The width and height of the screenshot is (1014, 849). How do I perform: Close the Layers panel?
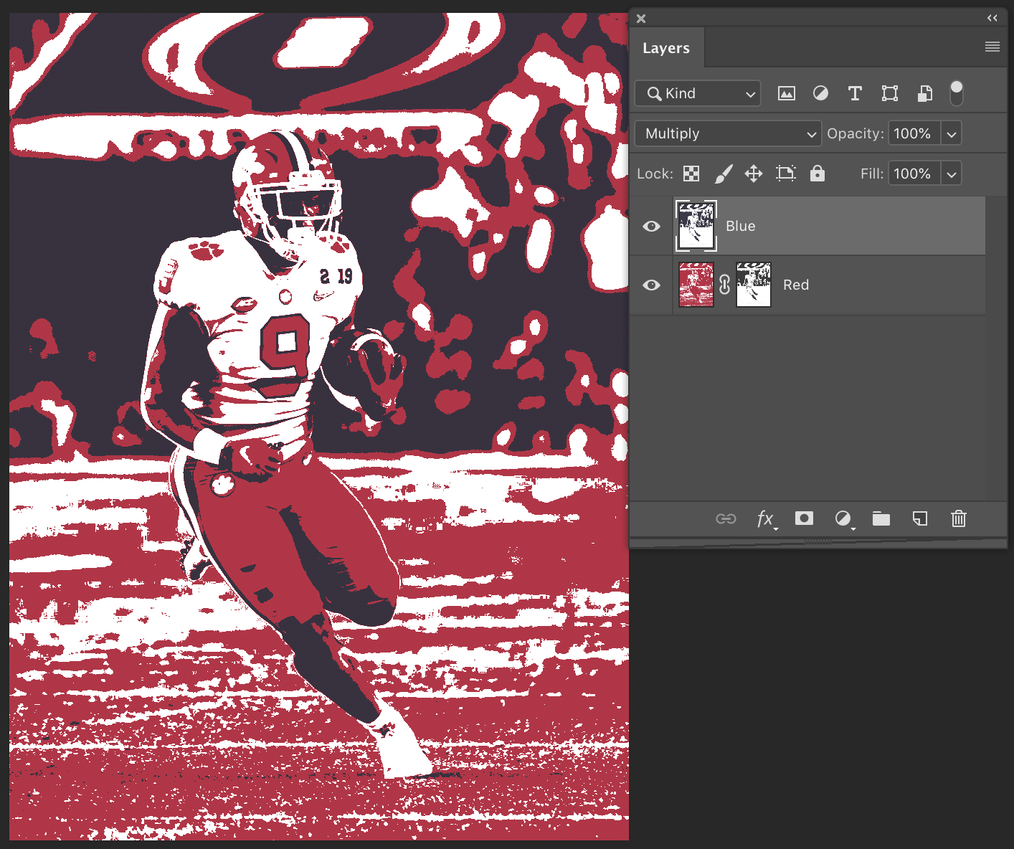pyautogui.click(x=641, y=19)
